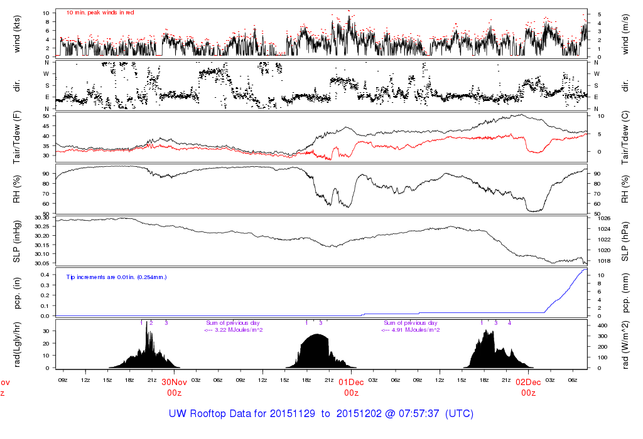643x439 pixels.
Task: Click the '30.10' pressure tick label
Action: 42,255
